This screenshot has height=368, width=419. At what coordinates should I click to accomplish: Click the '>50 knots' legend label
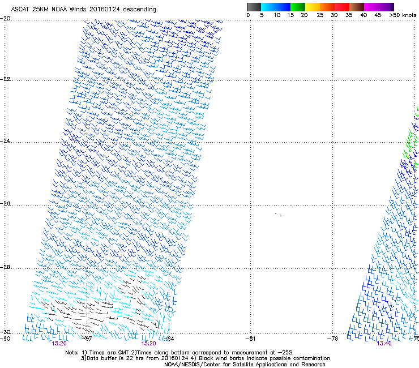tap(403, 15)
